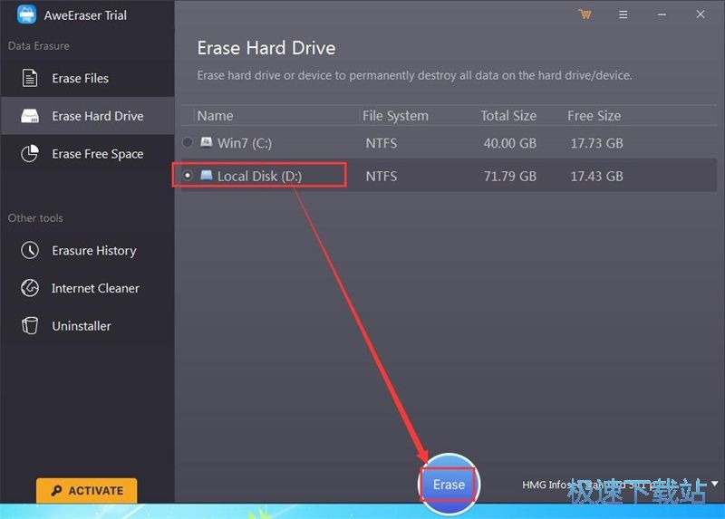Click the Erase Hard Drive page heading
This screenshot has height=519, width=725.
(x=266, y=48)
